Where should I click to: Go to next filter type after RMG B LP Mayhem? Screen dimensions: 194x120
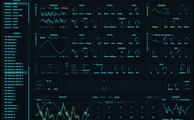[173, 35]
